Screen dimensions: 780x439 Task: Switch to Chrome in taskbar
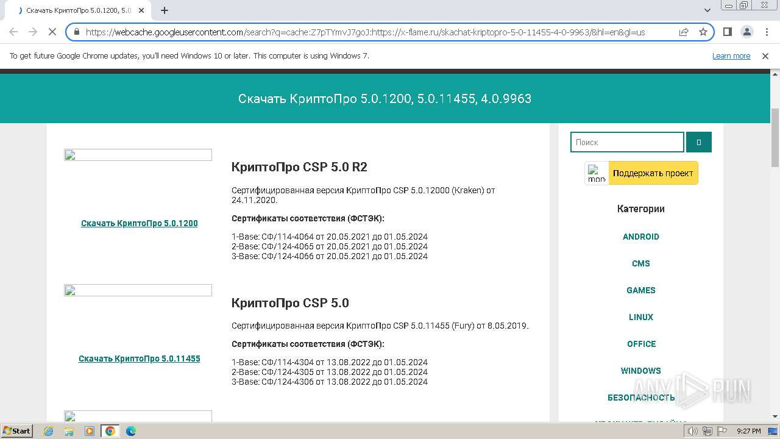point(110,431)
